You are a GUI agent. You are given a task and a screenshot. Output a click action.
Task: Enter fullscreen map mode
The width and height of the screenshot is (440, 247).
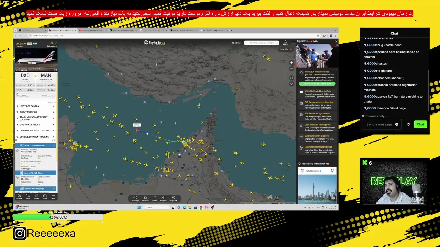coord(291,78)
